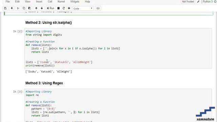Open the Kernel menu

click(x=61, y=2)
